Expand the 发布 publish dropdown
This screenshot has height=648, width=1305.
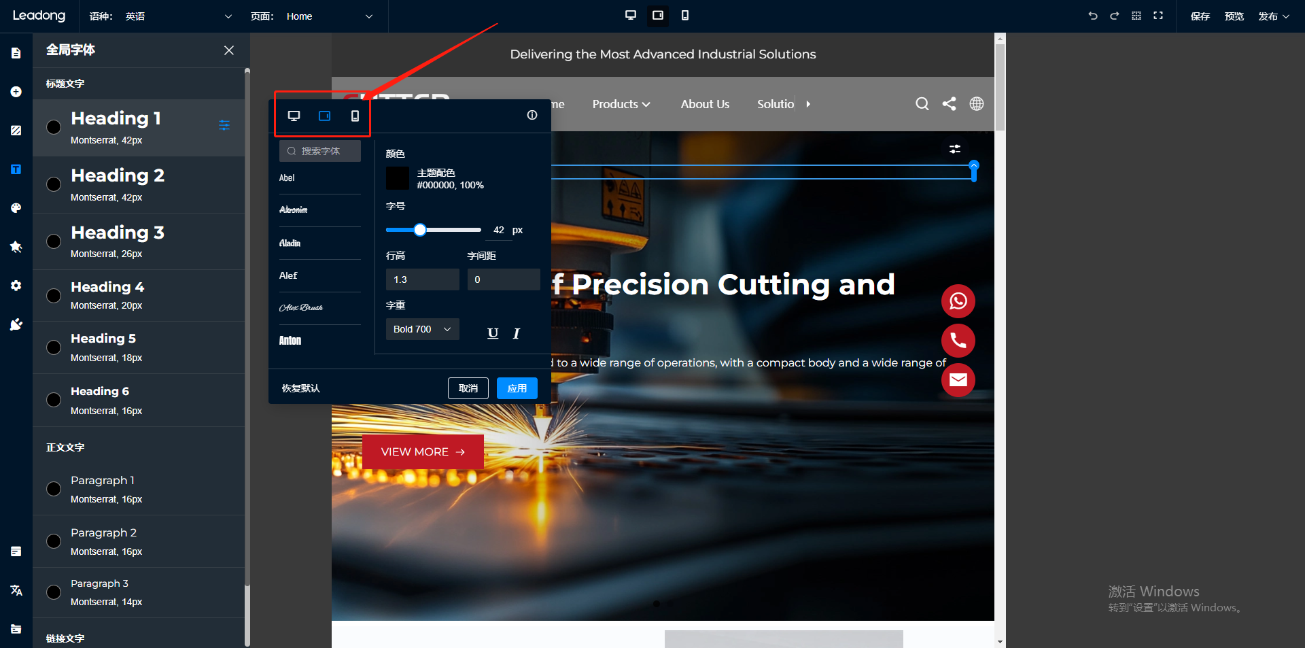(x=1273, y=16)
